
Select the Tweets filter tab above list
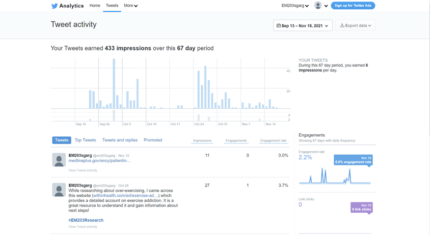pyautogui.click(x=61, y=140)
